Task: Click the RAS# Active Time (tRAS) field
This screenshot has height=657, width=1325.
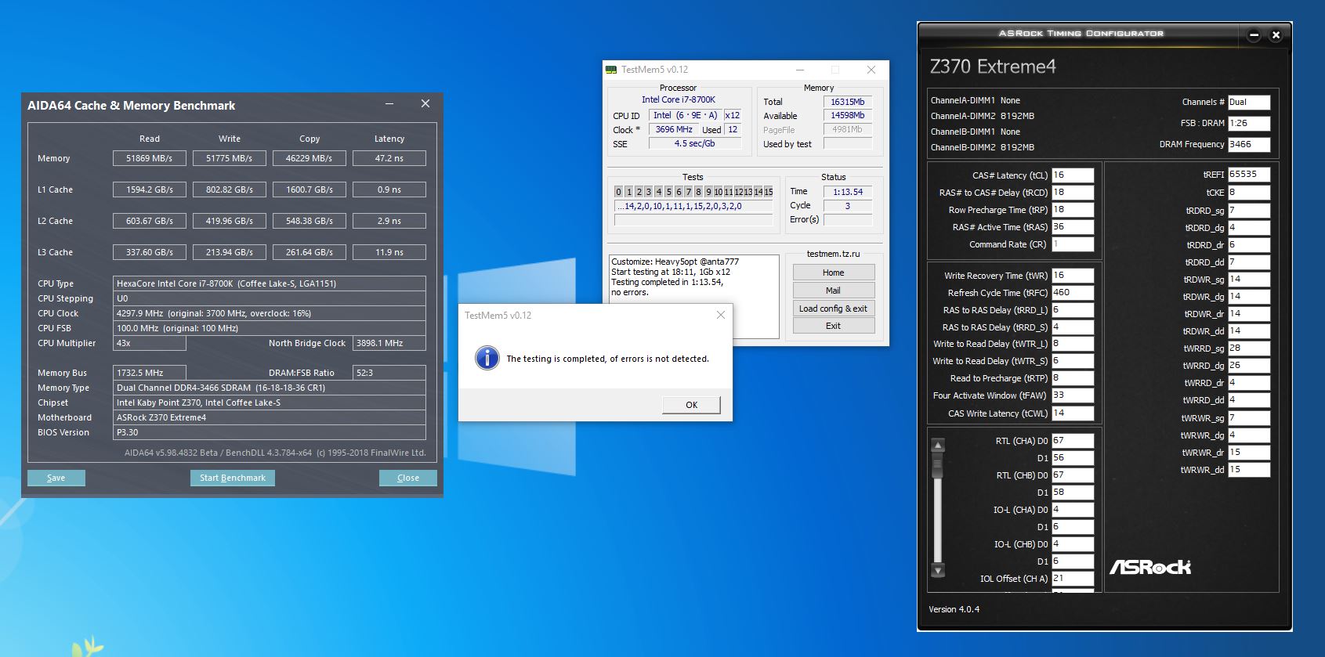Action: (1073, 227)
